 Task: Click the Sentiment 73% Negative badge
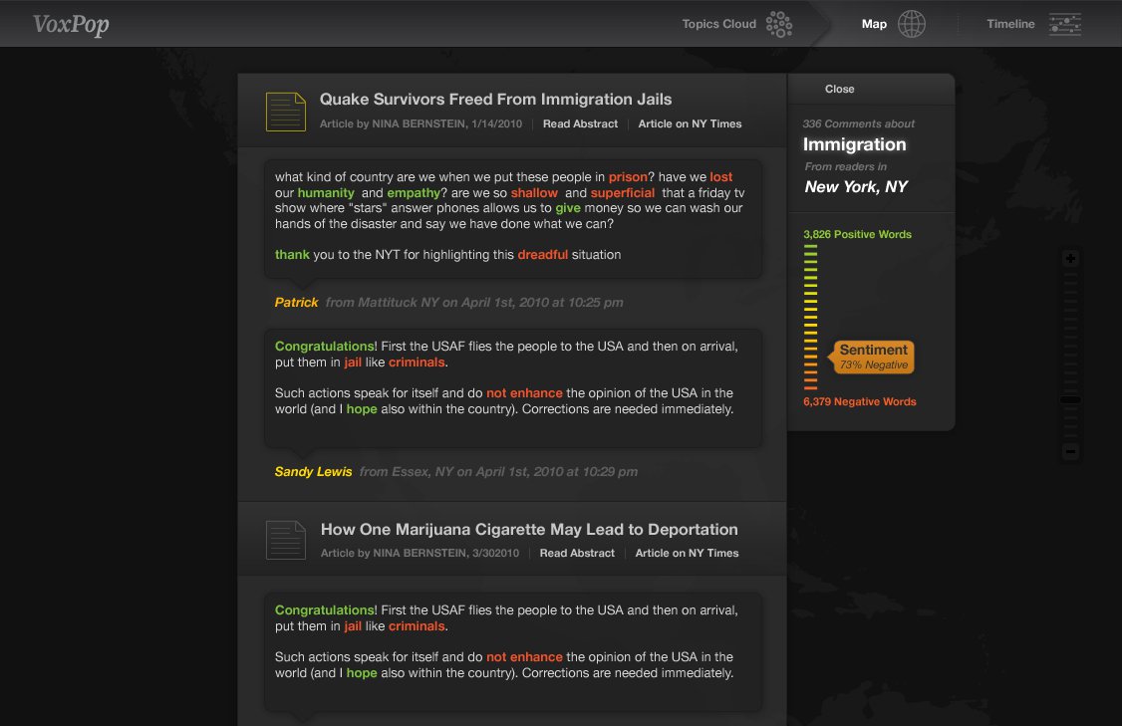tap(872, 355)
